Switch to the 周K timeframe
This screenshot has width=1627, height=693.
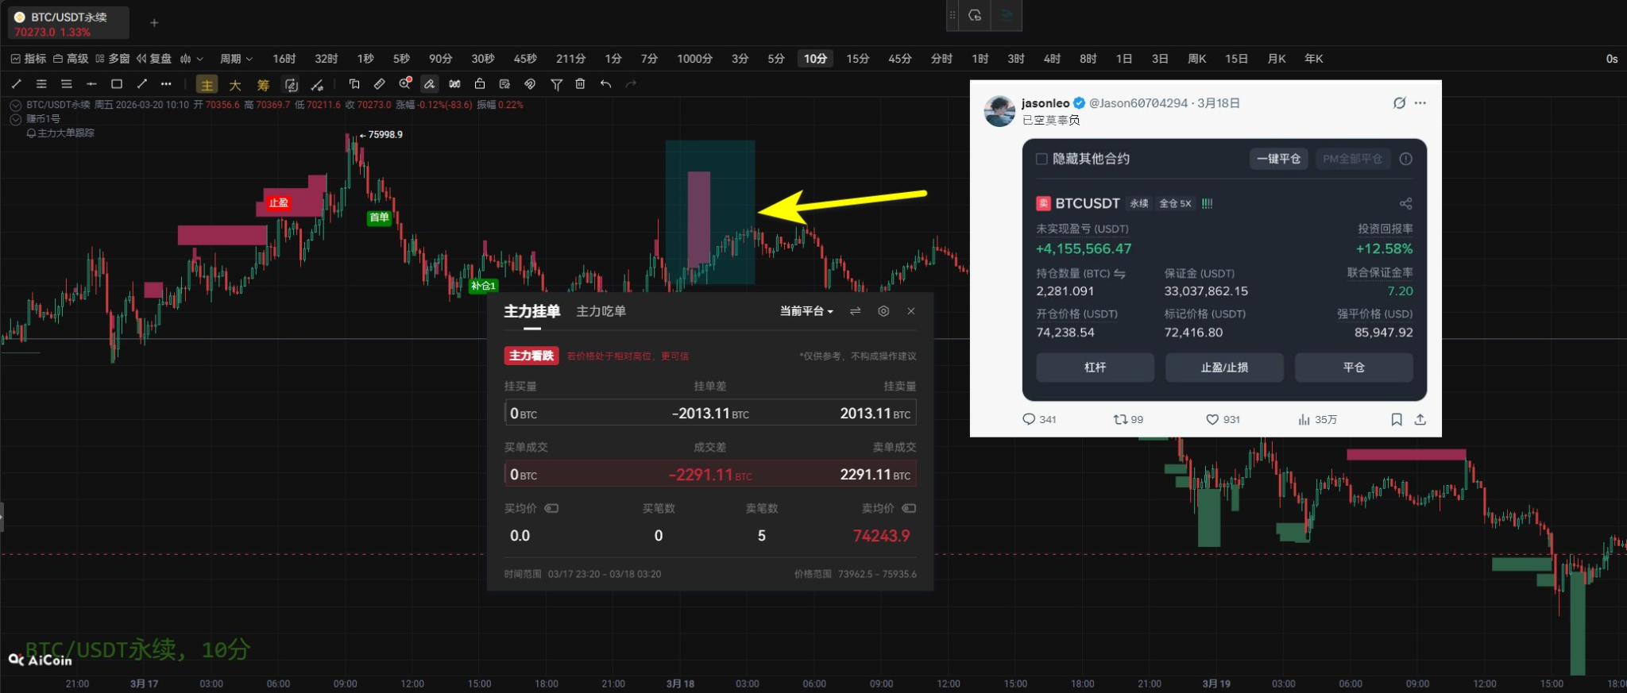[1197, 59]
